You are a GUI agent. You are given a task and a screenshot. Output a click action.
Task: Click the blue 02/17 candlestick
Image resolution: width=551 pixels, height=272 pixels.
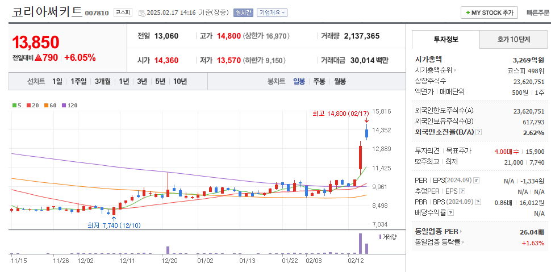pyautogui.click(x=366, y=132)
